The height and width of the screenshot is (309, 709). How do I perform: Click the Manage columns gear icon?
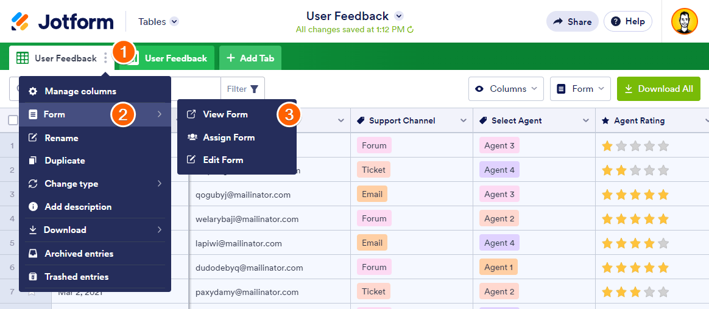(x=33, y=91)
